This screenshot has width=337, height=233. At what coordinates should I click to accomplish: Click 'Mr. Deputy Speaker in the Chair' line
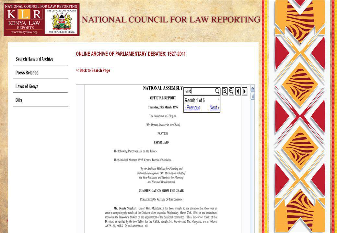[x=163, y=125]
